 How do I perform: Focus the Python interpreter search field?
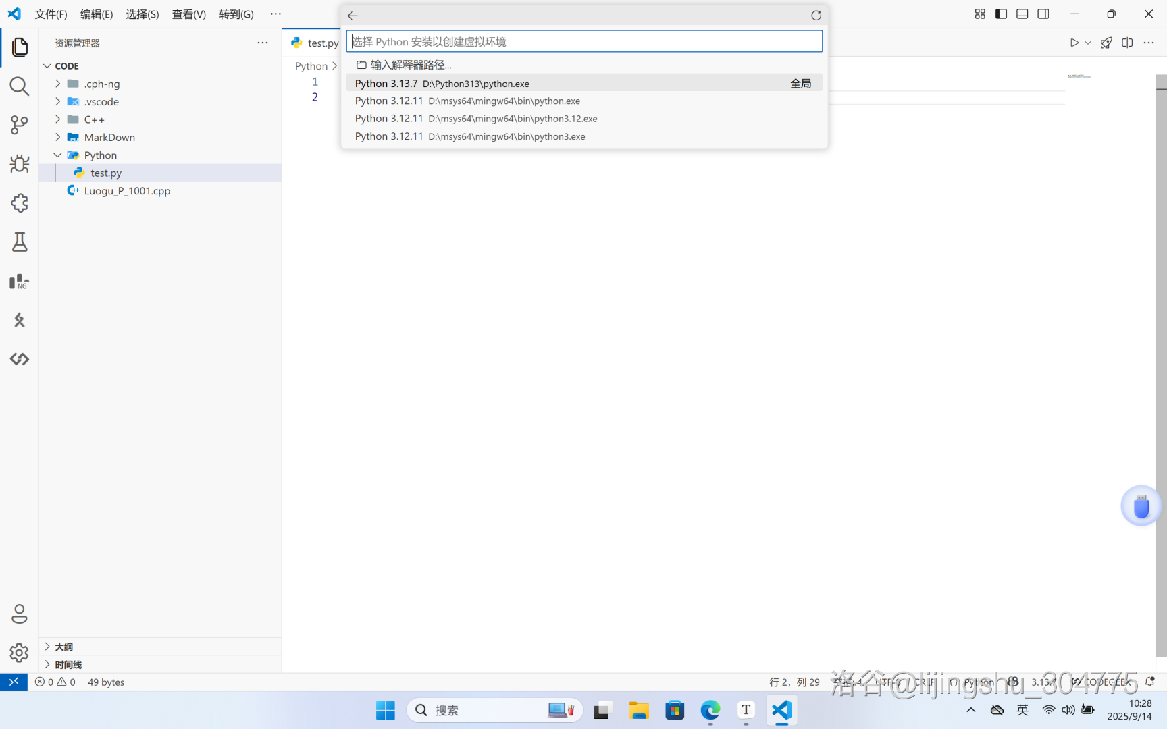(x=583, y=42)
